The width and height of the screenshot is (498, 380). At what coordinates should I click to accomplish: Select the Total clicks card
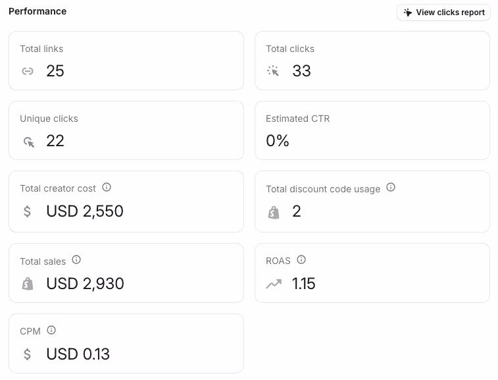tap(372, 61)
